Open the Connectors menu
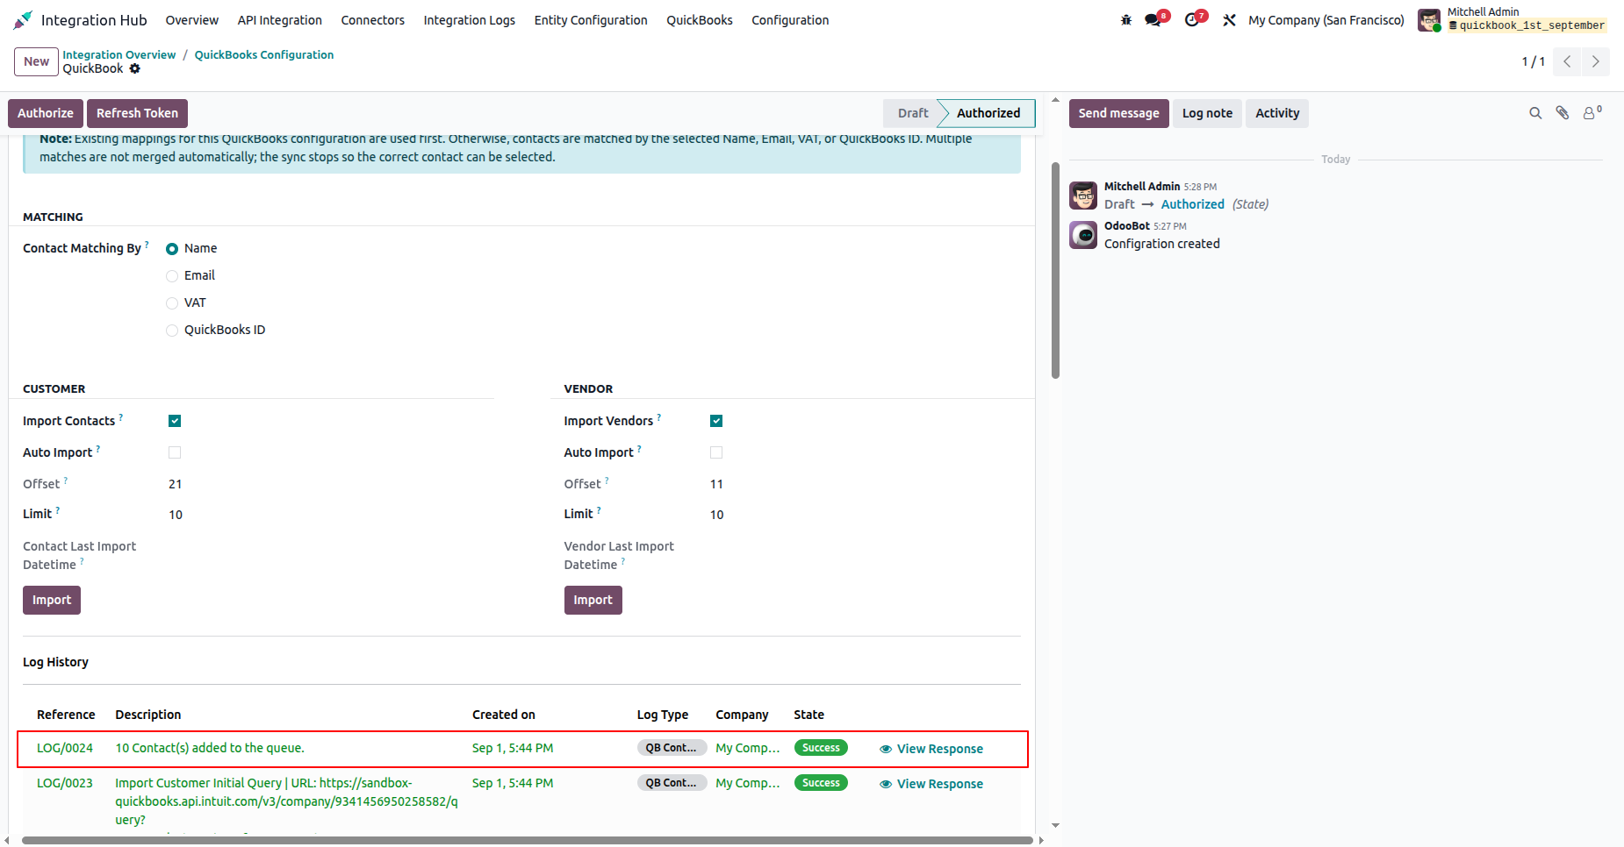1624x847 pixels. [373, 20]
